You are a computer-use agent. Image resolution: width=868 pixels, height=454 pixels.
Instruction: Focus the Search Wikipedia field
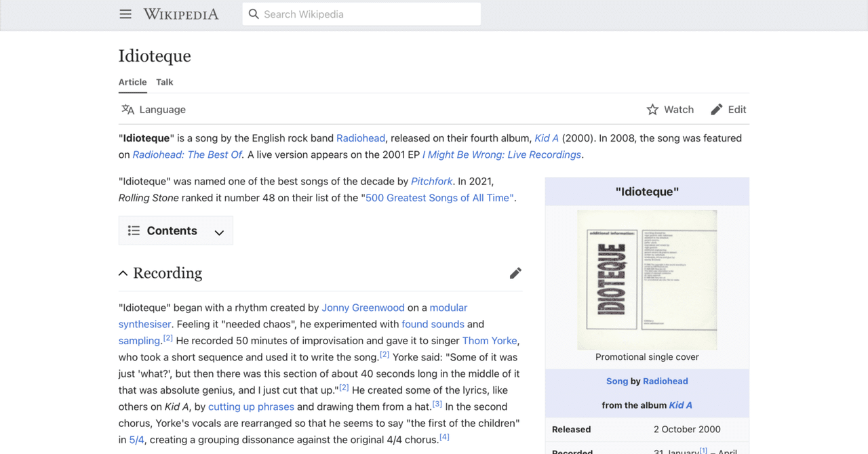pyautogui.click(x=361, y=14)
